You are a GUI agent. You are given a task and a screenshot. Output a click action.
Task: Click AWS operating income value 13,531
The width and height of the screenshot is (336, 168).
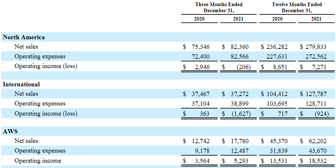point(279,161)
